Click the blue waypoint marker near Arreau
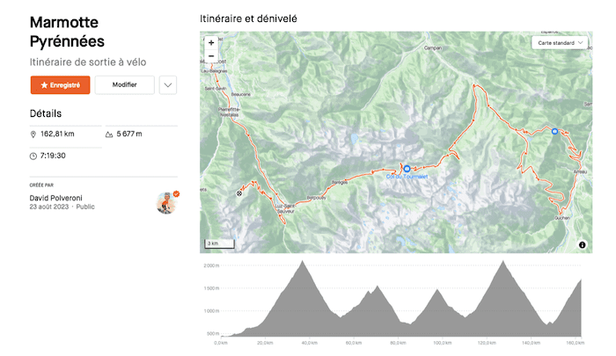The image size is (616, 356). pos(554,132)
